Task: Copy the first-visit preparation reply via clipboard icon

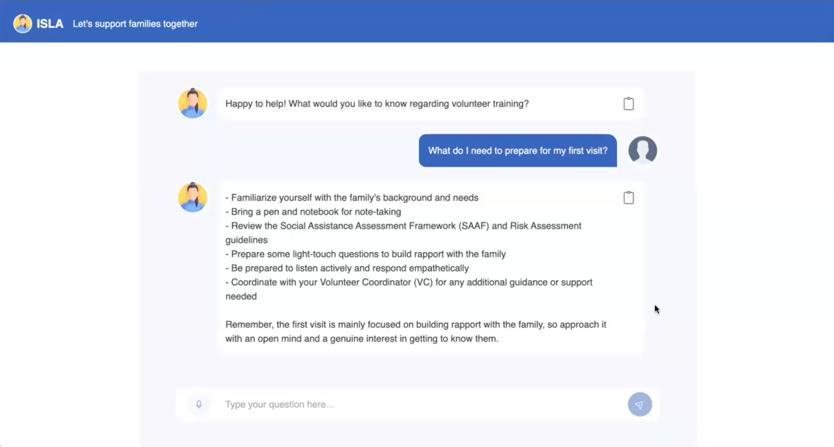Action: [x=628, y=198]
